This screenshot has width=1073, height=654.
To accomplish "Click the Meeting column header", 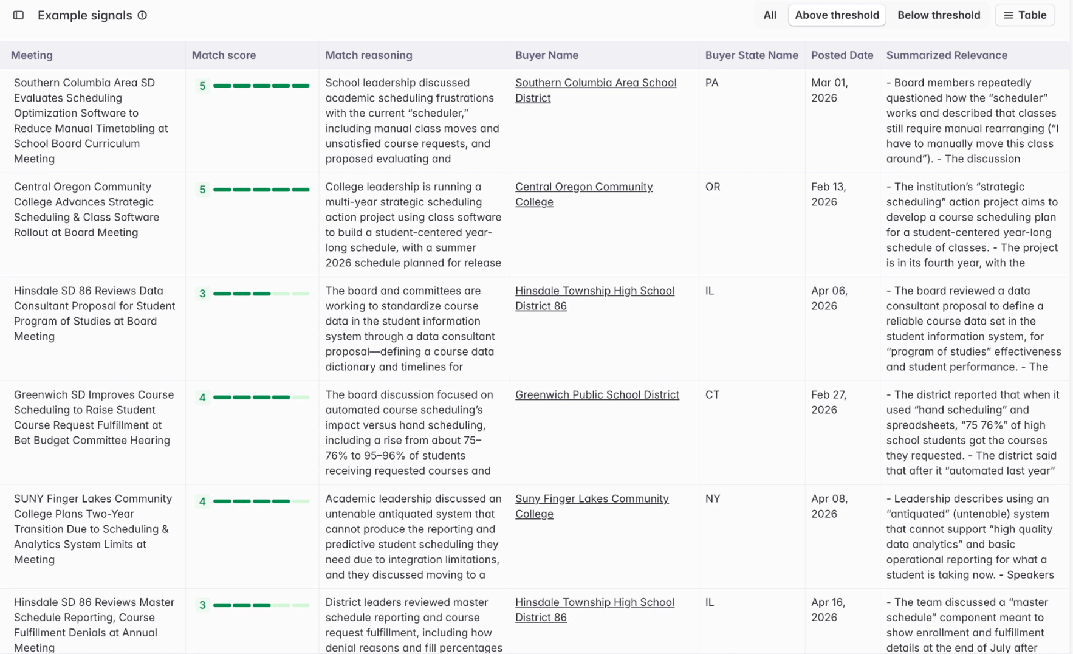I will (32, 55).
